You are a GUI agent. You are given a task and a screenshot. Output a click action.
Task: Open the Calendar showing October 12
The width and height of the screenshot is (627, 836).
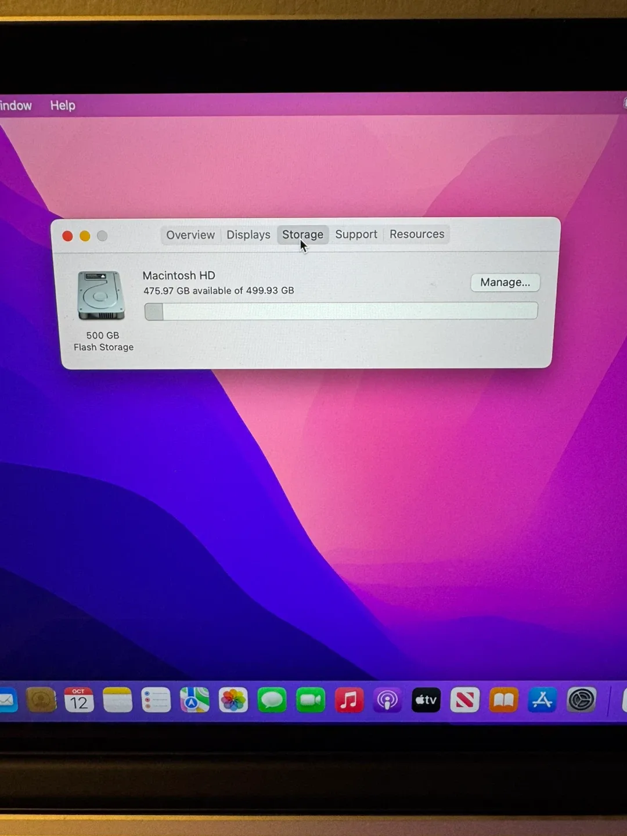[79, 700]
